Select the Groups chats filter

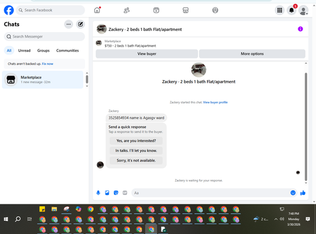pos(43,50)
